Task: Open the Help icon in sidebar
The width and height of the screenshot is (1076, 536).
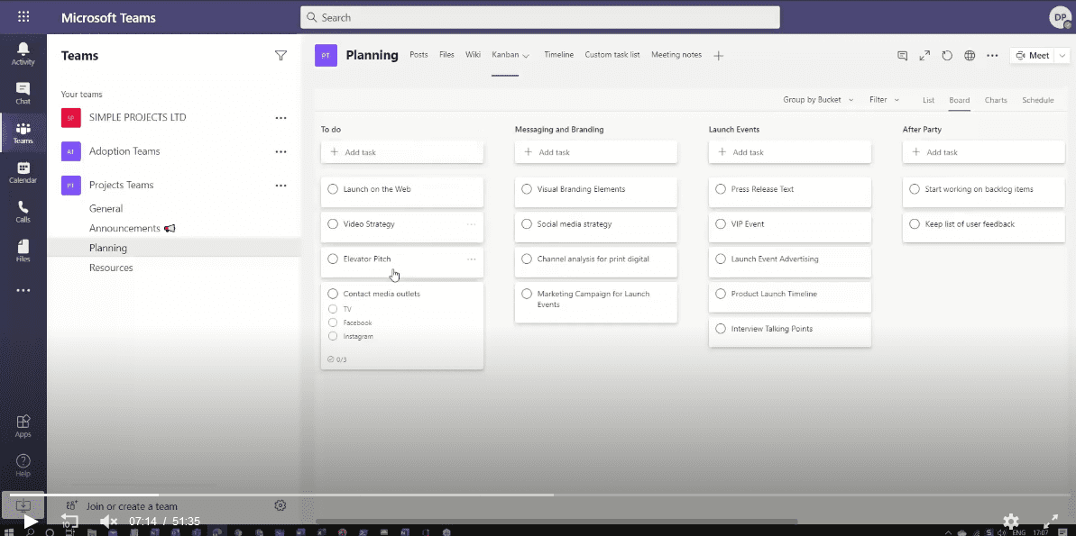Action: (x=23, y=465)
